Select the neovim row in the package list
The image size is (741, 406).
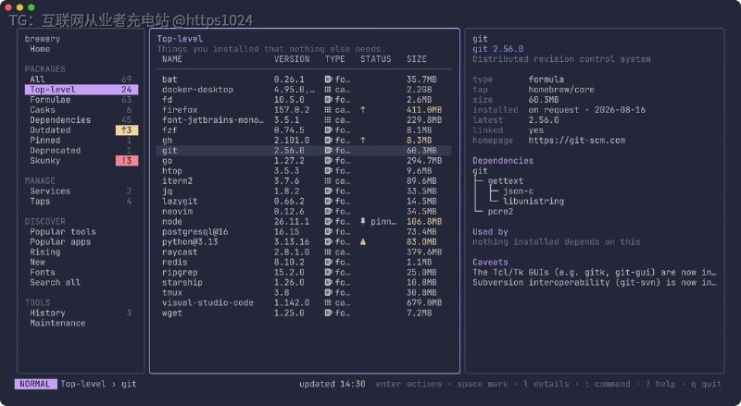(304, 212)
